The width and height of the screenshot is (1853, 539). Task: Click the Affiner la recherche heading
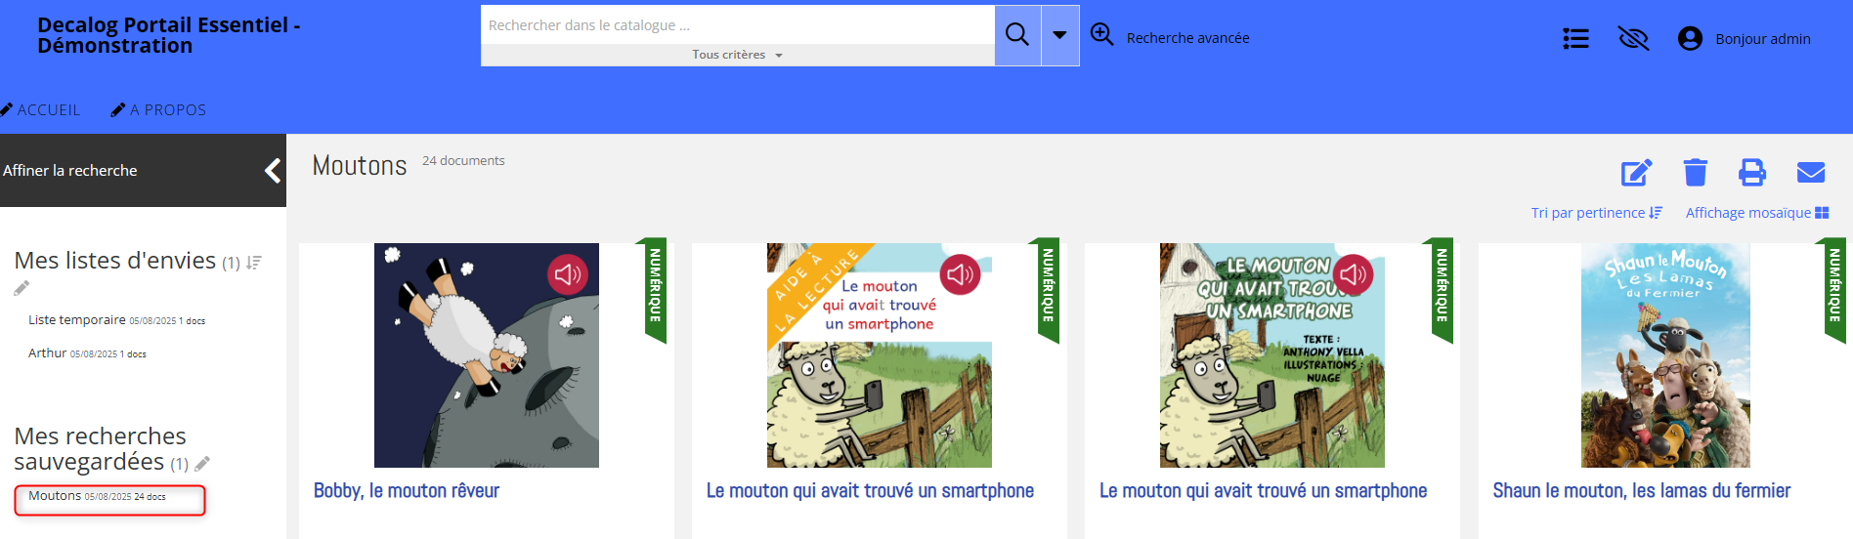click(70, 171)
